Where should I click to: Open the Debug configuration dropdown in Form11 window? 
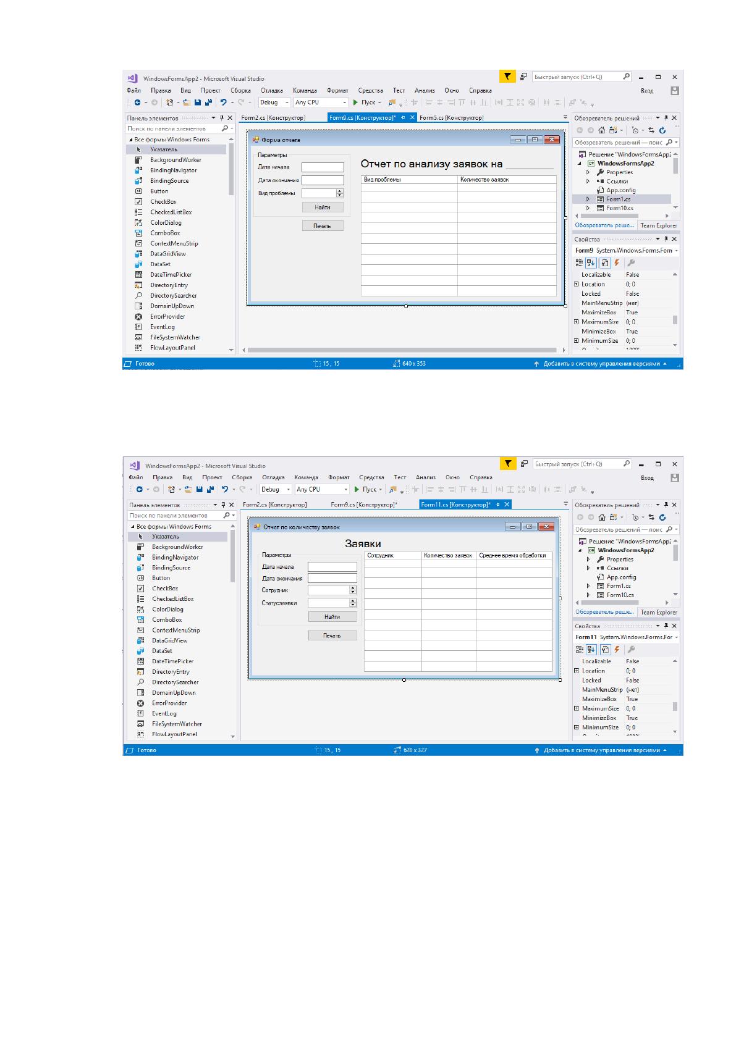click(275, 489)
